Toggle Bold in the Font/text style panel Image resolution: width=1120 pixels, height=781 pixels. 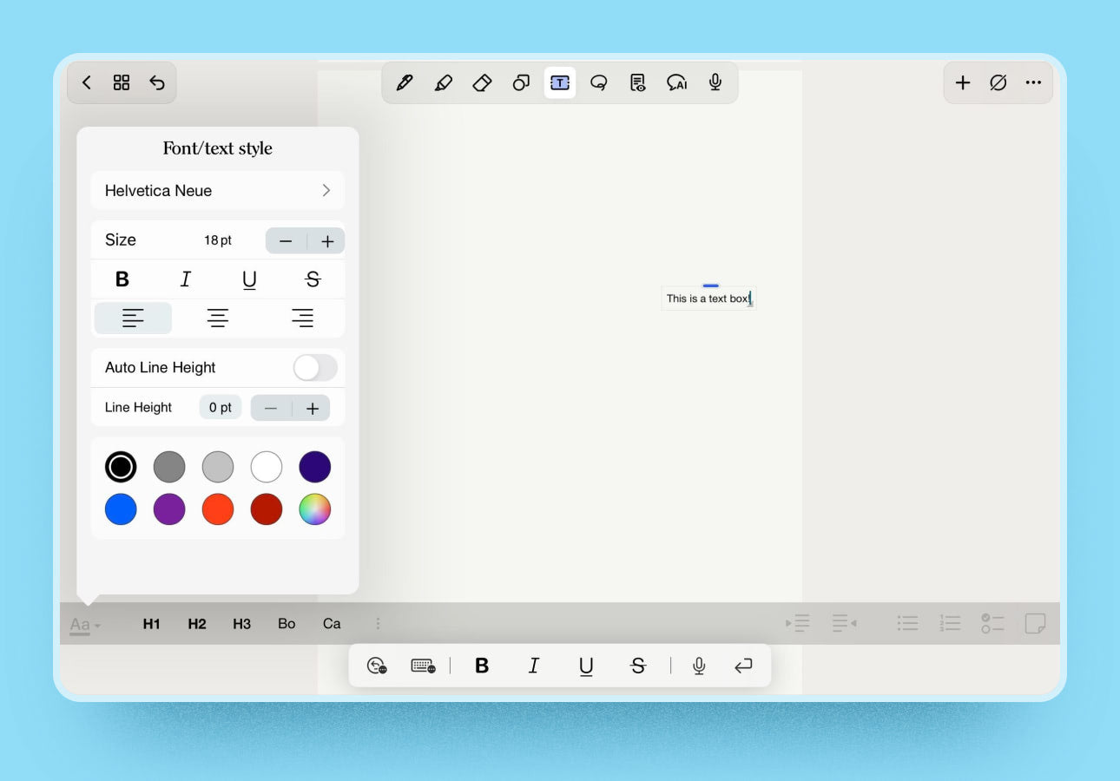(122, 279)
